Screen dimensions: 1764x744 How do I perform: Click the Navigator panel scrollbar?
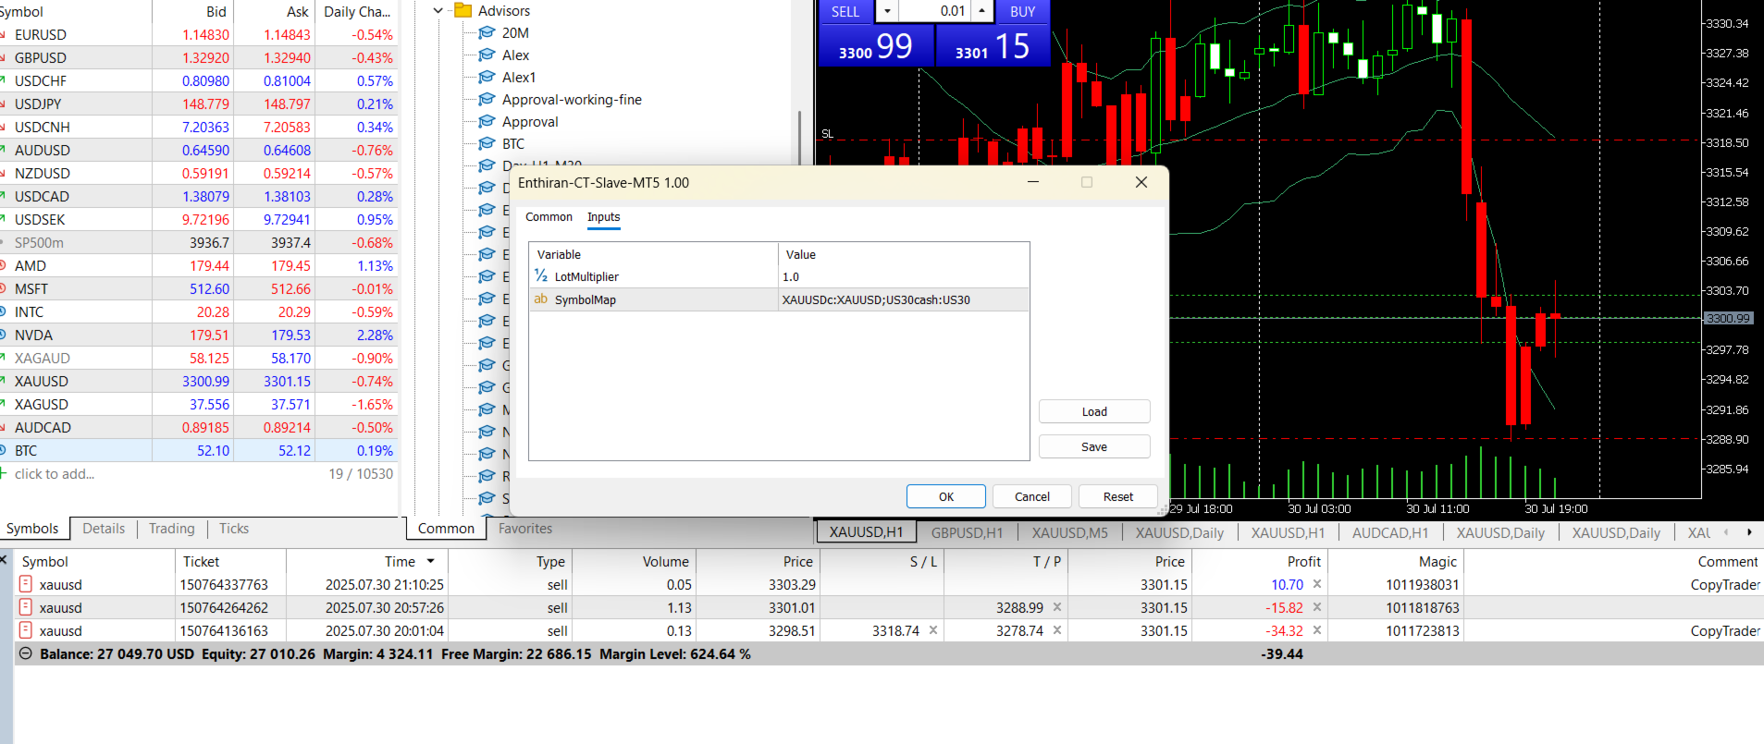[799, 139]
